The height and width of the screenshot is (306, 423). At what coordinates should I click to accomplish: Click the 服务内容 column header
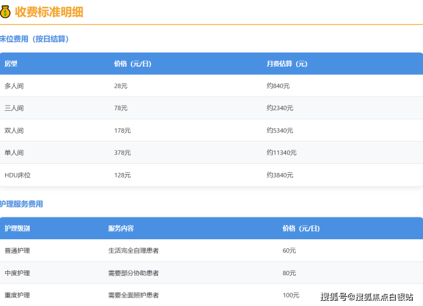pyautogui.click(x=121, y=228)
